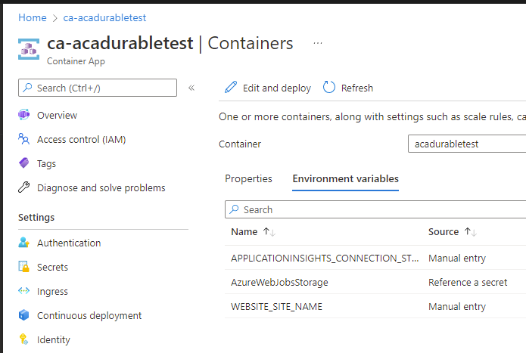This screenshot has height=353, width=526.
Task: Select APPLICATIONINSIGHTS_CONNECTION_ST... row name
Action: [325, 259]
